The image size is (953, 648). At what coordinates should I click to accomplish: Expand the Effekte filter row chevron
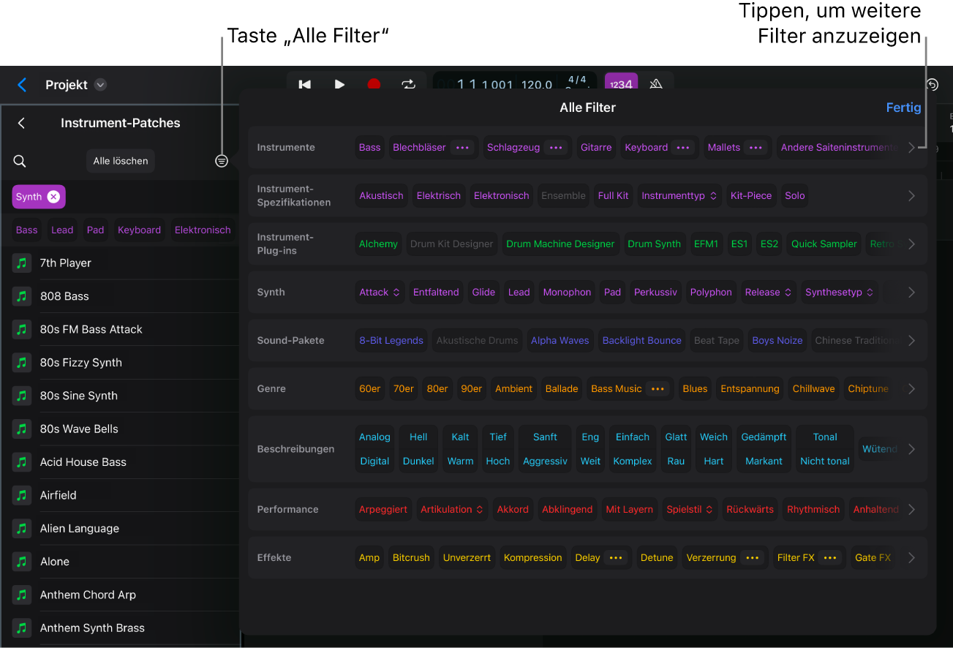(x=911, y=558)
